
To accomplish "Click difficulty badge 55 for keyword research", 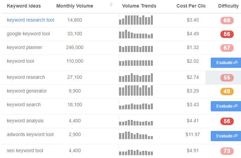I will pyautogui.click(x=227, y=78).
